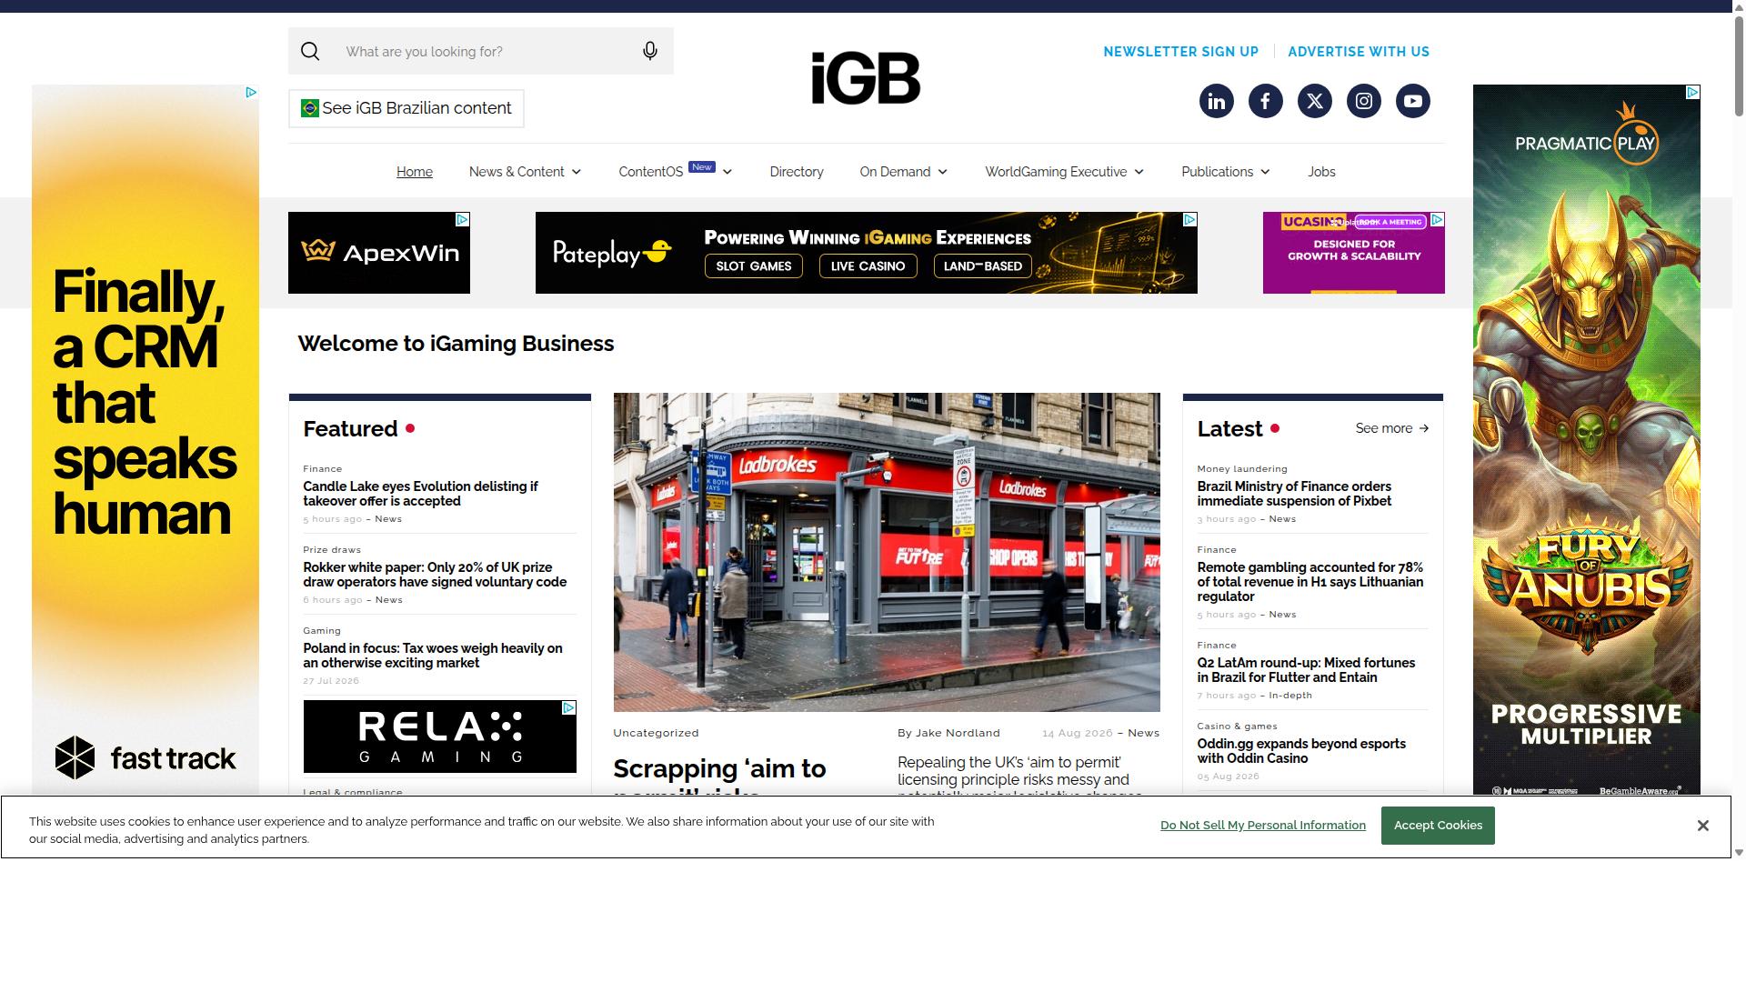The image size is (1746, 982).
Task: Click Advertise With Us link
Action: coord(1359,52)
